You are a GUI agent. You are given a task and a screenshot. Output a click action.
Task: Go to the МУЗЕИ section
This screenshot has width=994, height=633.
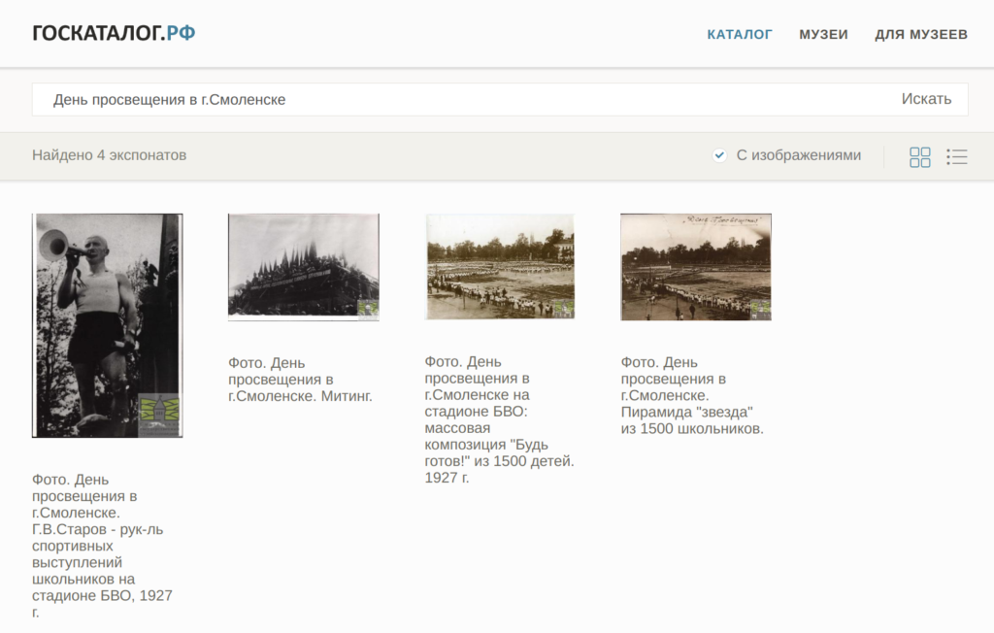click(823, 35)
